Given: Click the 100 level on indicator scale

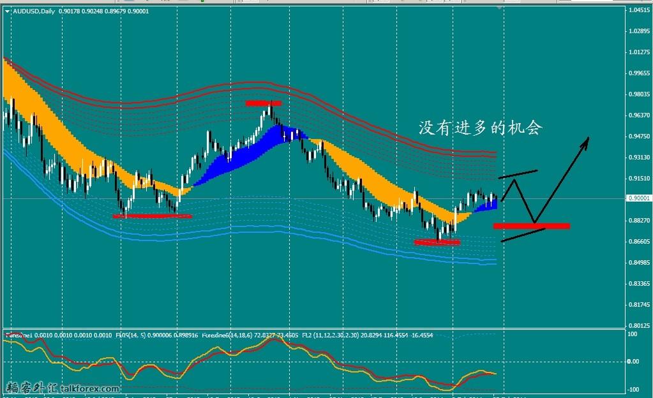Looking at the screenshot, I should pyautogui.click(x=632, y=334).
